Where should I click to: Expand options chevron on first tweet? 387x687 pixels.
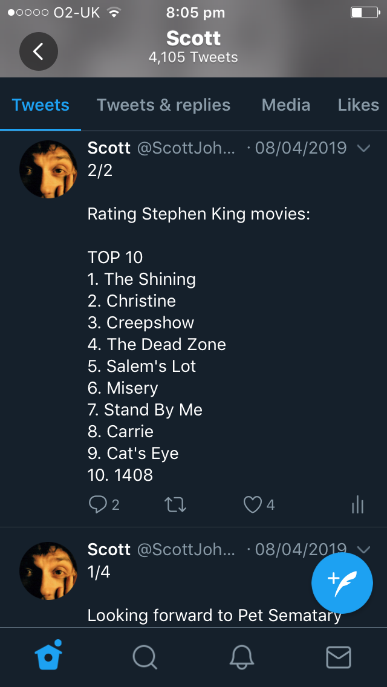tap(363, 148)
